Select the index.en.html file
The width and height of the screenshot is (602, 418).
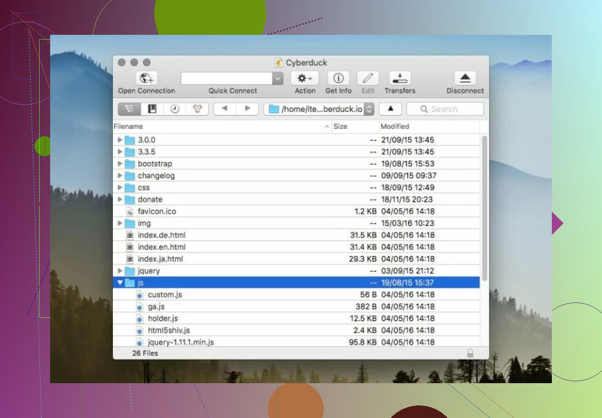pyautogui.click(x=161, y=247)
